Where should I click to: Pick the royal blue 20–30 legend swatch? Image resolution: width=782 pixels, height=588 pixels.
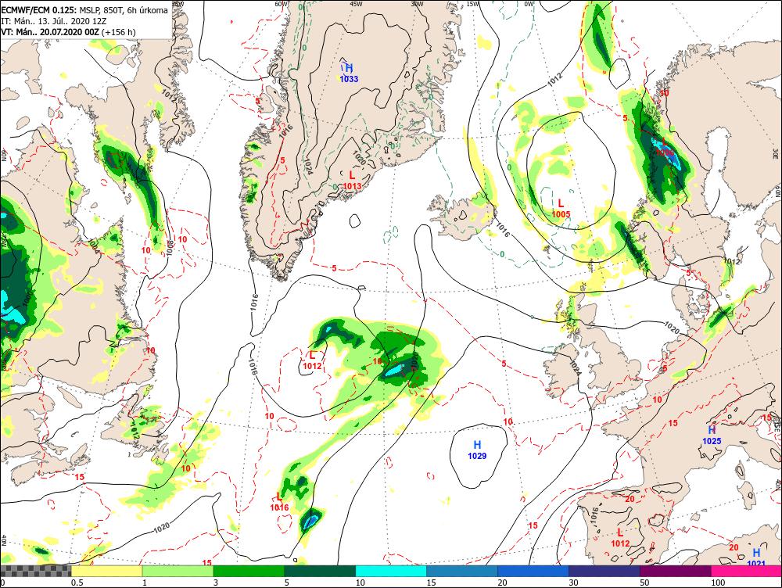click(533, 571)
